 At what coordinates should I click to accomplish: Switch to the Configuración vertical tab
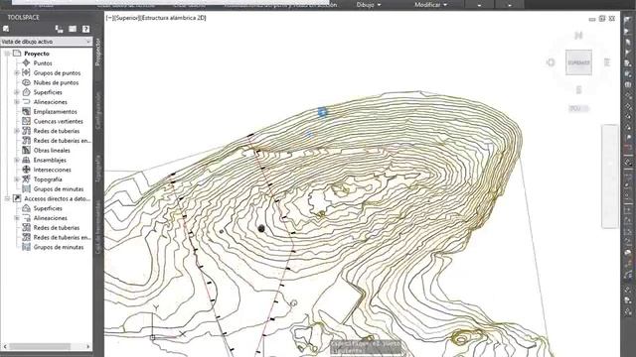(x=97, y=111)
